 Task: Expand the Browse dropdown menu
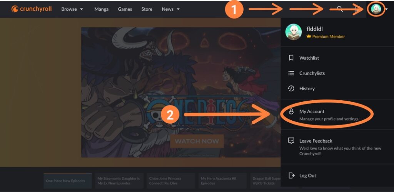pos(72,9)
